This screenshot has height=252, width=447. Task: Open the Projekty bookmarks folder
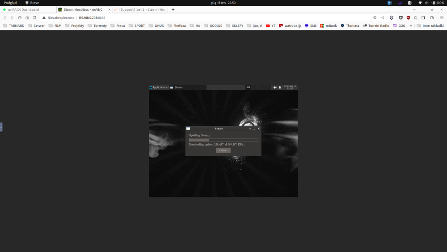[74, 26]
